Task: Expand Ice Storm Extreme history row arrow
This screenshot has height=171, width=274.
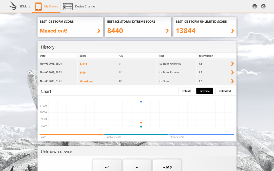Action: click(232, 73)
